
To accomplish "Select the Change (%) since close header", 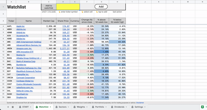I will click(x=87, y=21).
